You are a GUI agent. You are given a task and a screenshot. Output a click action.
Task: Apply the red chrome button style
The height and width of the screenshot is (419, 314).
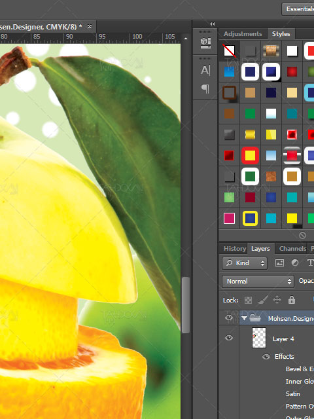coord(292,155)
